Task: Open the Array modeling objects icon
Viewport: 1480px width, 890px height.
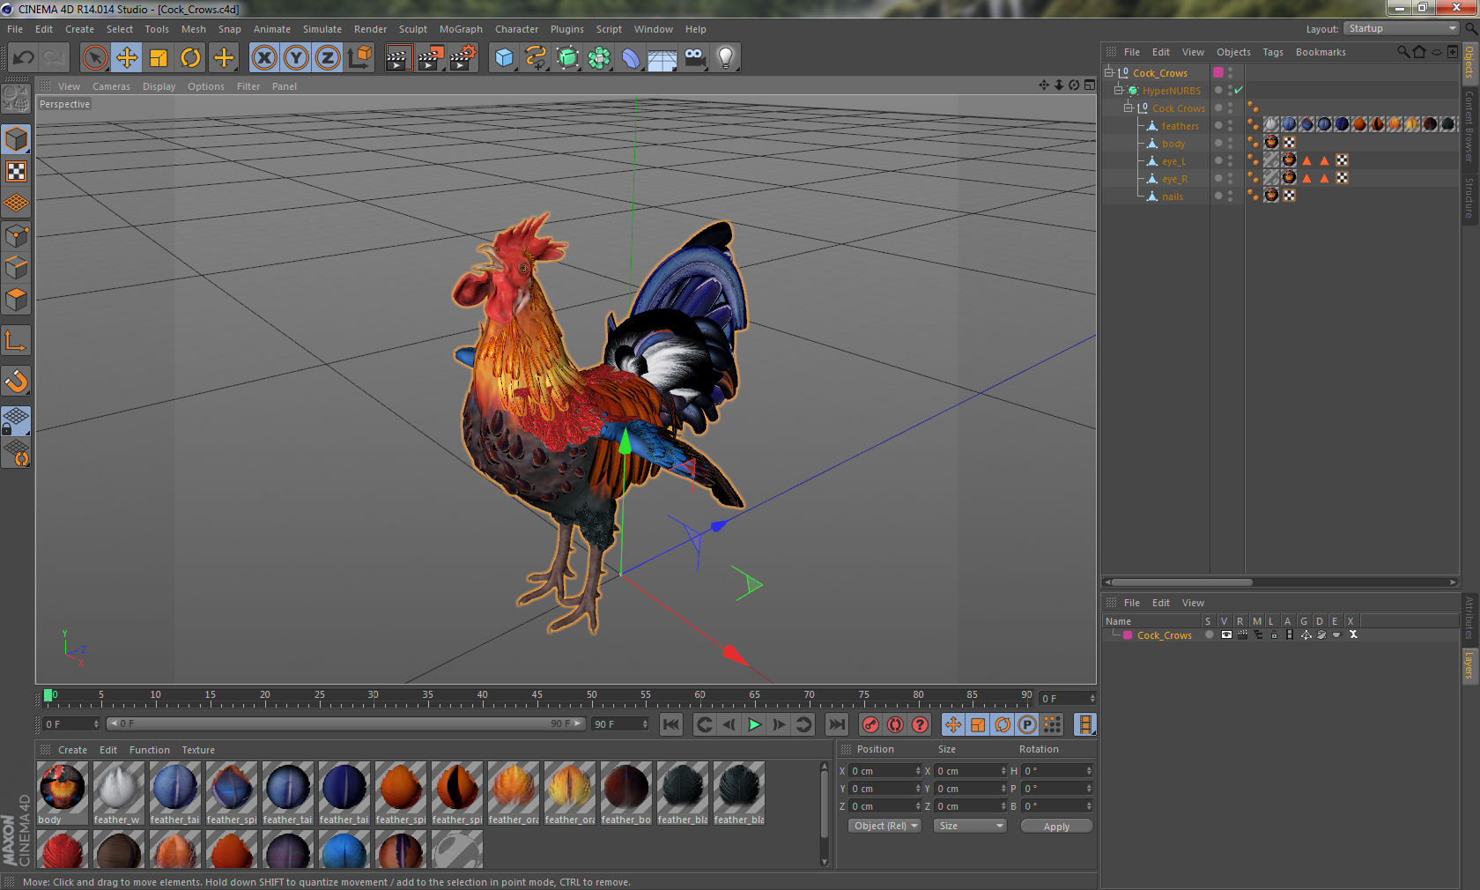Action: (x=599, y=58)
